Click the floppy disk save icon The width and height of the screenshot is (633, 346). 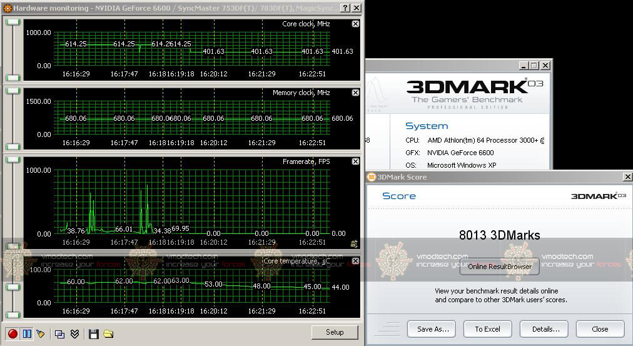point(94,334)
